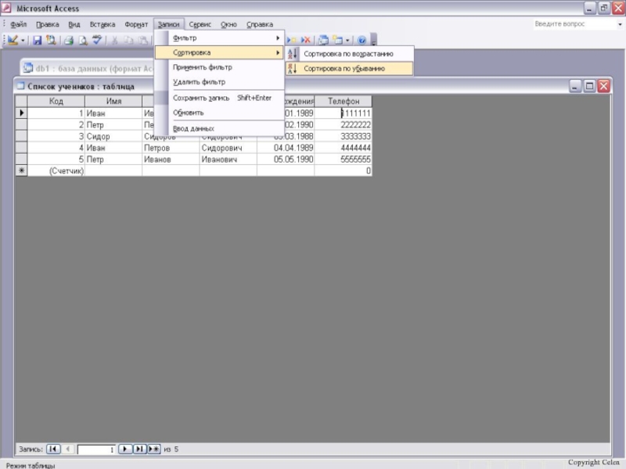The image size is (626, 469).
Task: Click the Save toolbar icon
Action: point(37,40)
